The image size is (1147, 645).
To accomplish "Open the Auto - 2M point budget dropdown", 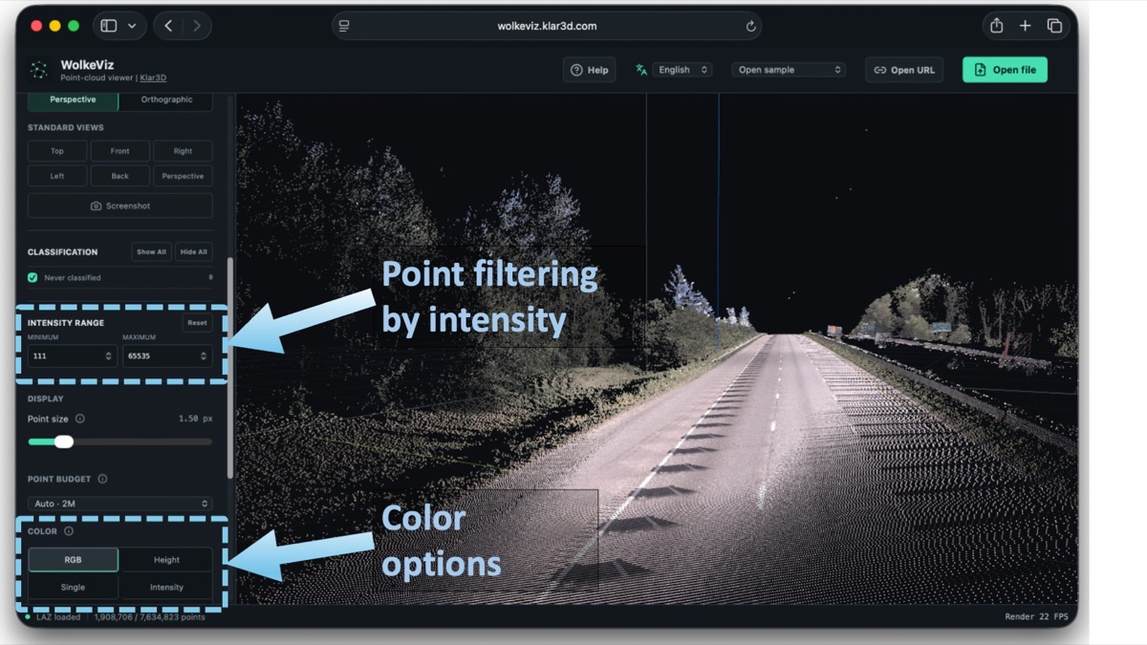I will point(119,504).
